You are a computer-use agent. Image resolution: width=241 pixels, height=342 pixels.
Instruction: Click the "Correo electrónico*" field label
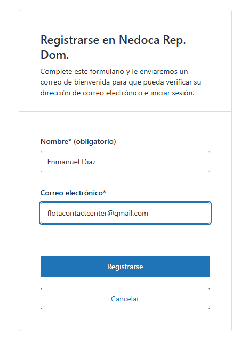click(73, 193)
